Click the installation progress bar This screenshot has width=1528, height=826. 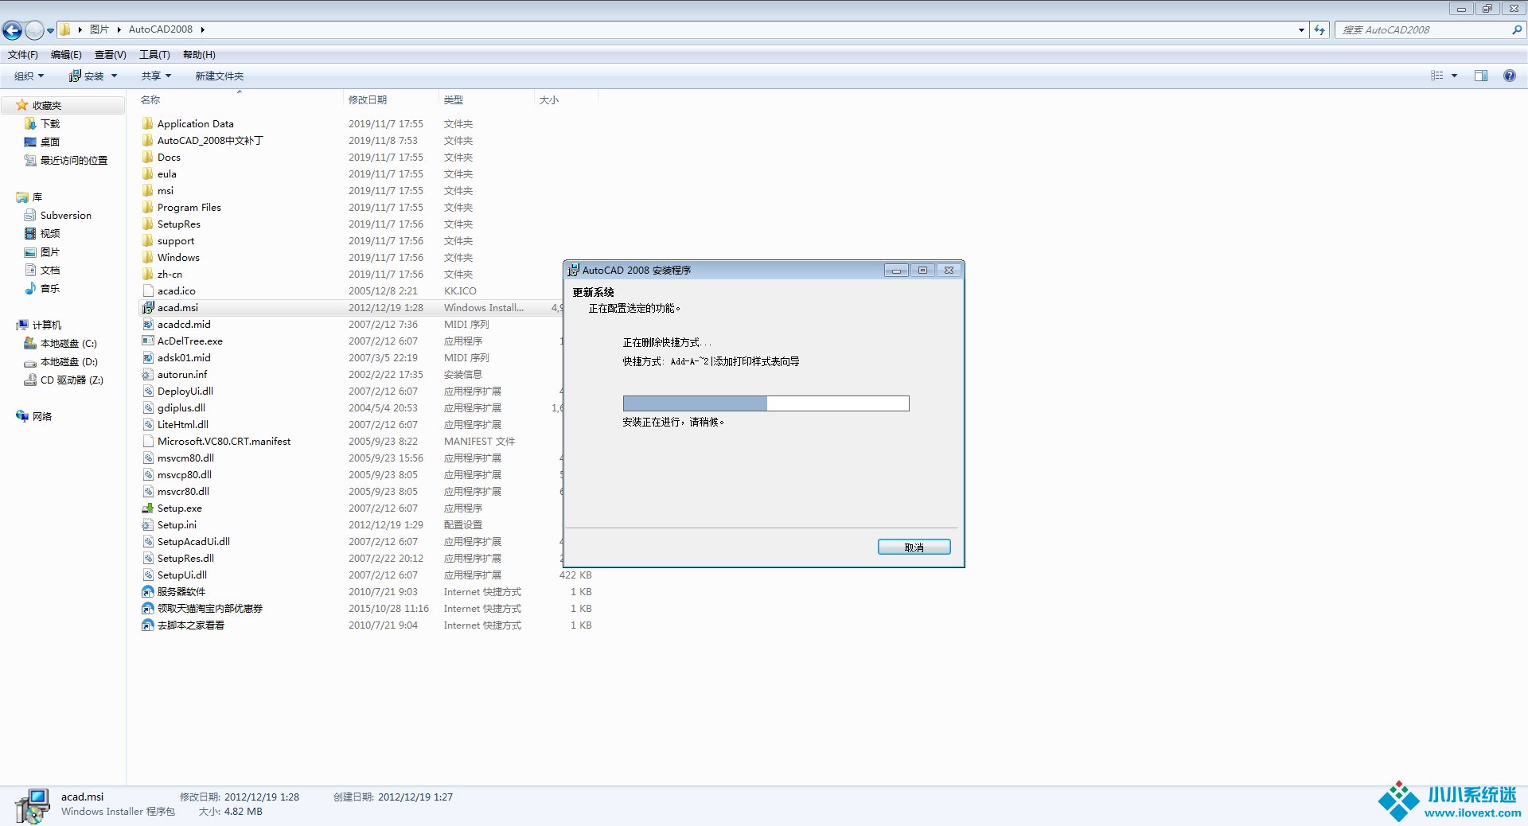765,403
